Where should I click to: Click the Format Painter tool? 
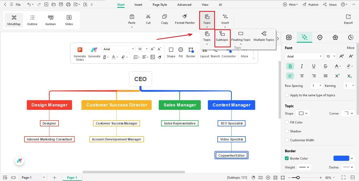pos(185,19)
